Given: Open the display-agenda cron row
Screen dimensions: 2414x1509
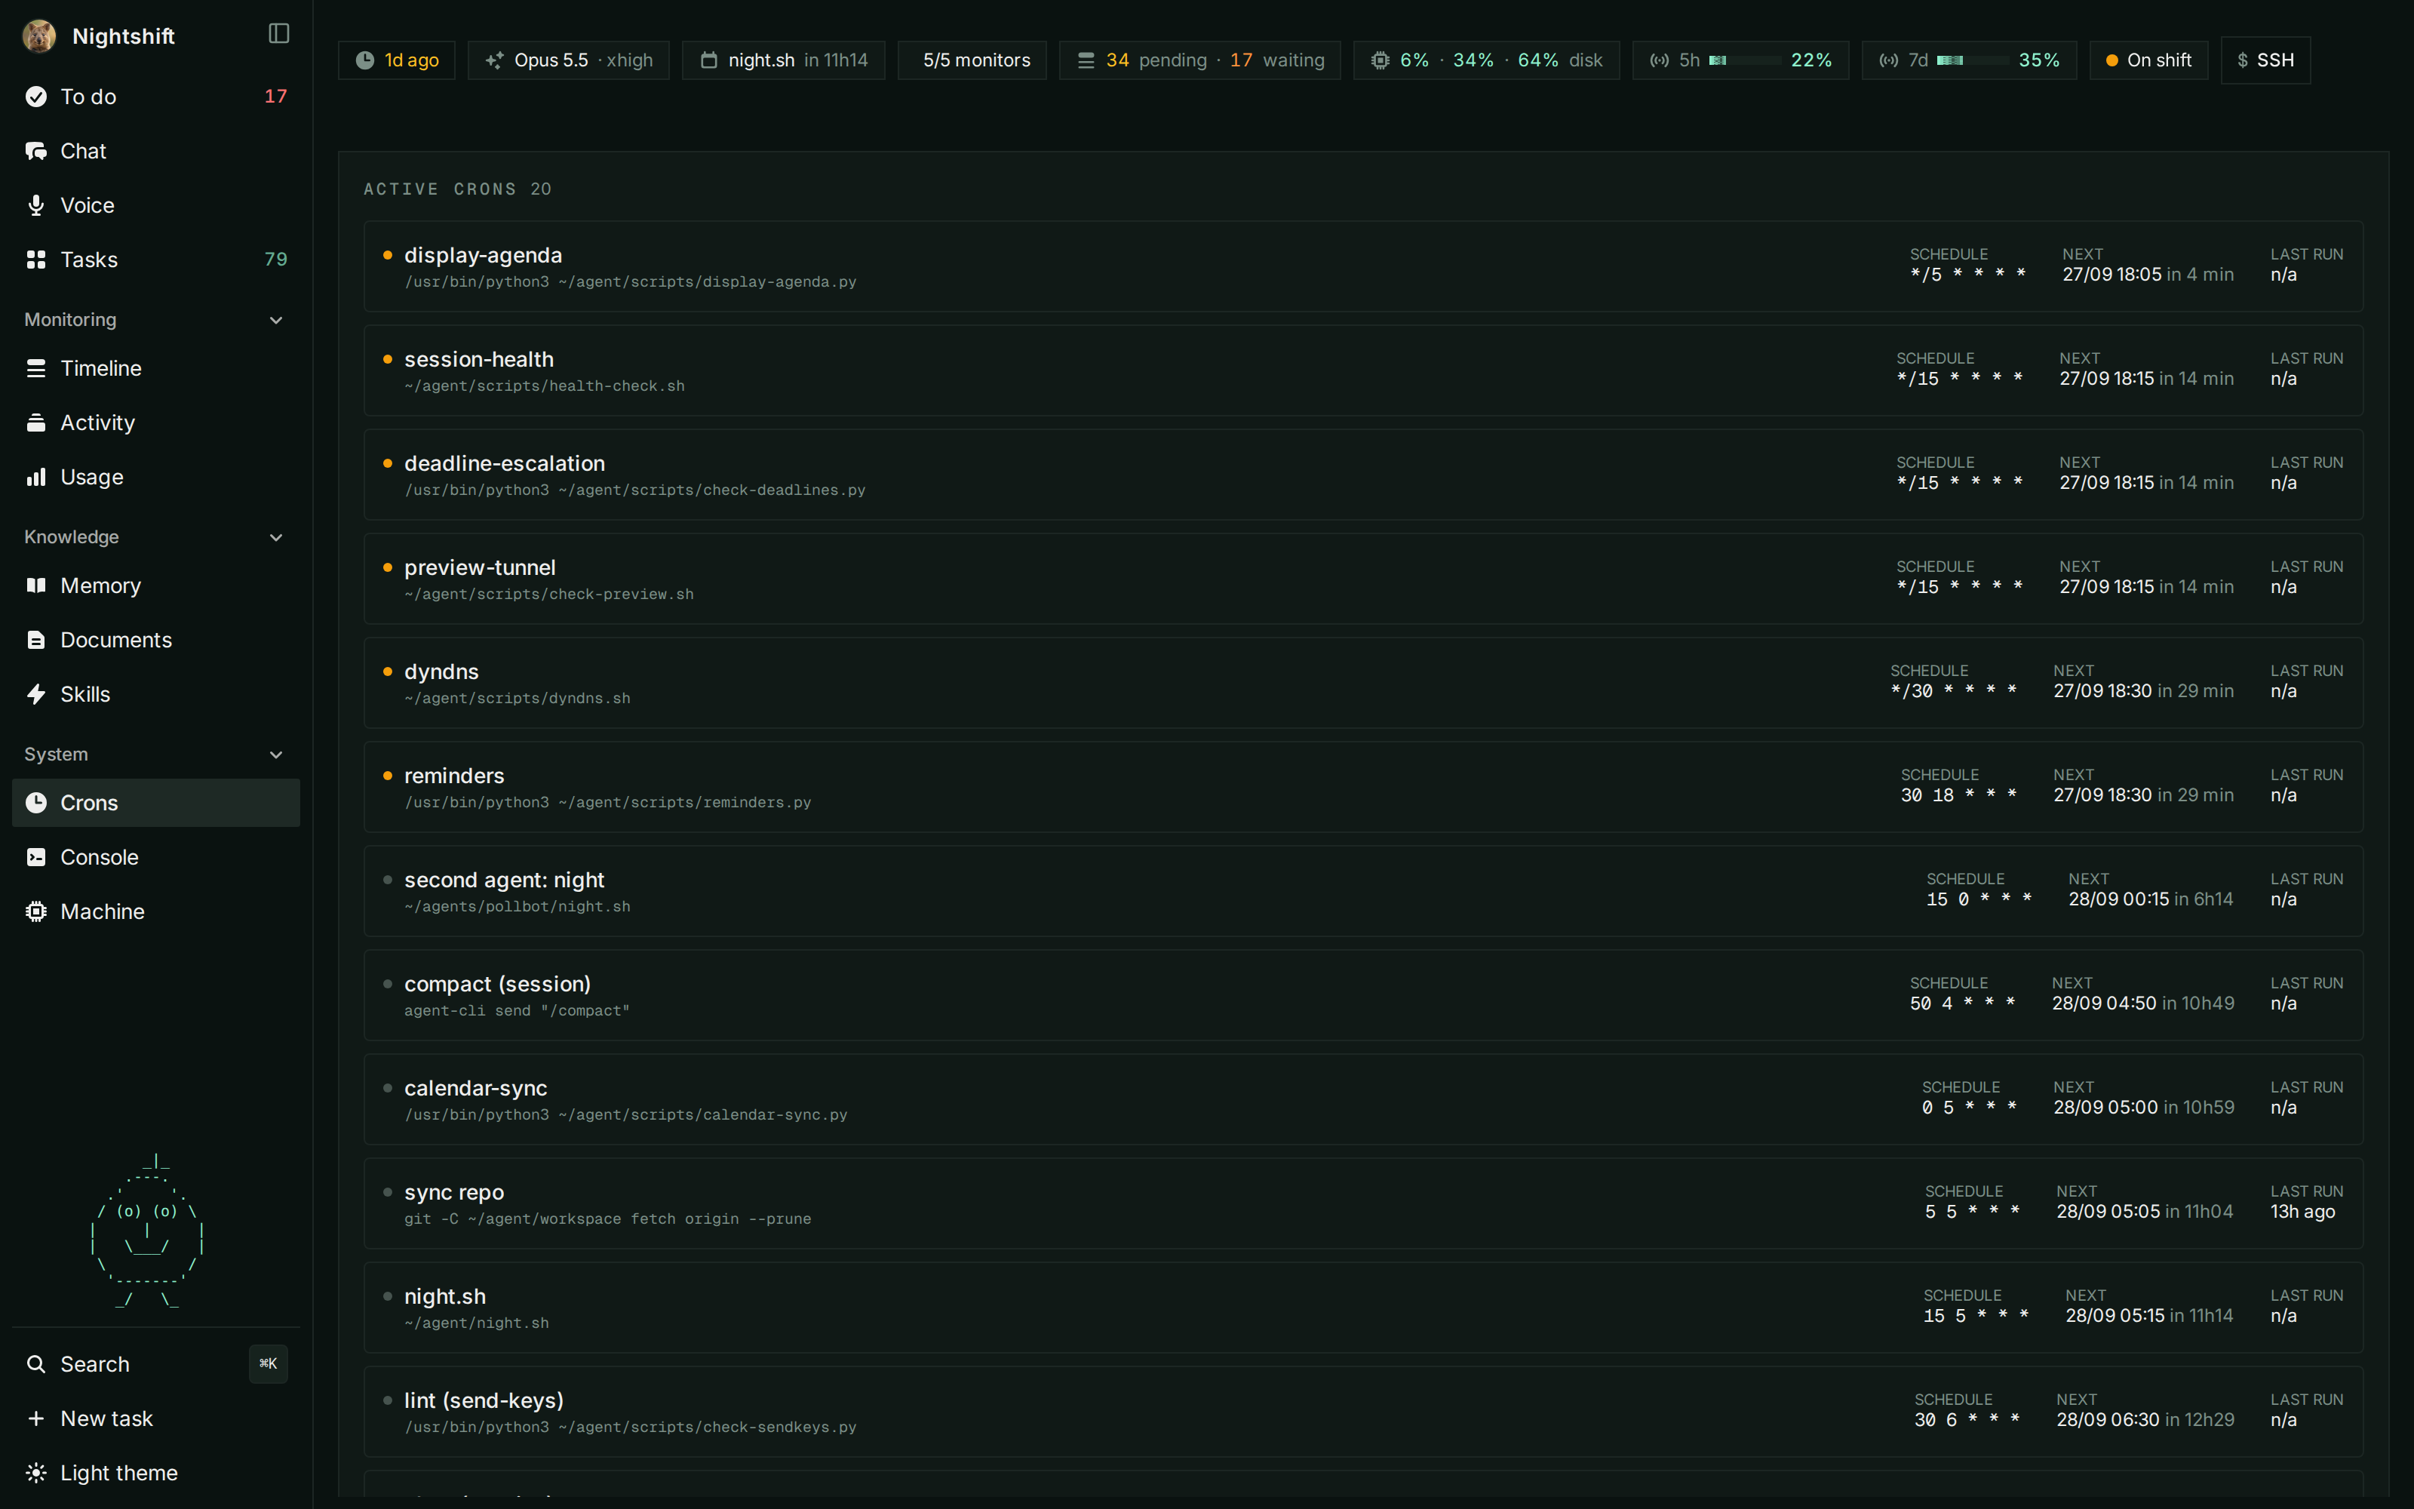Looking at the screenshot, I should [x=1362, y=266].
